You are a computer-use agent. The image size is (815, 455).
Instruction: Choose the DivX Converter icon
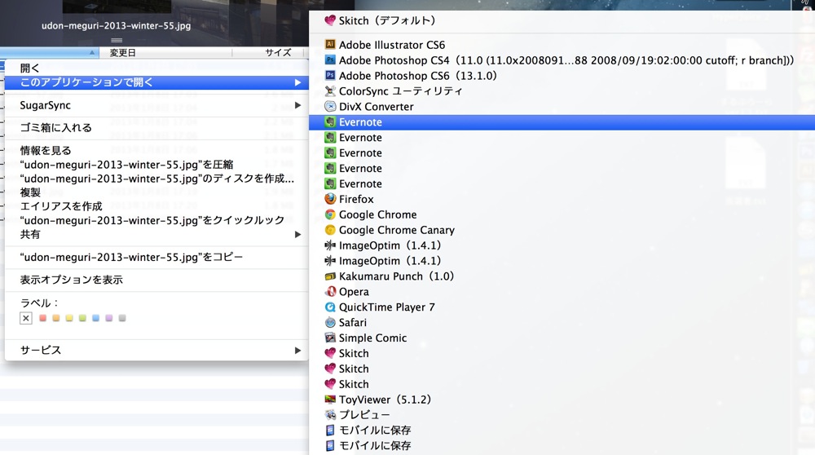[x=330, y=107]
